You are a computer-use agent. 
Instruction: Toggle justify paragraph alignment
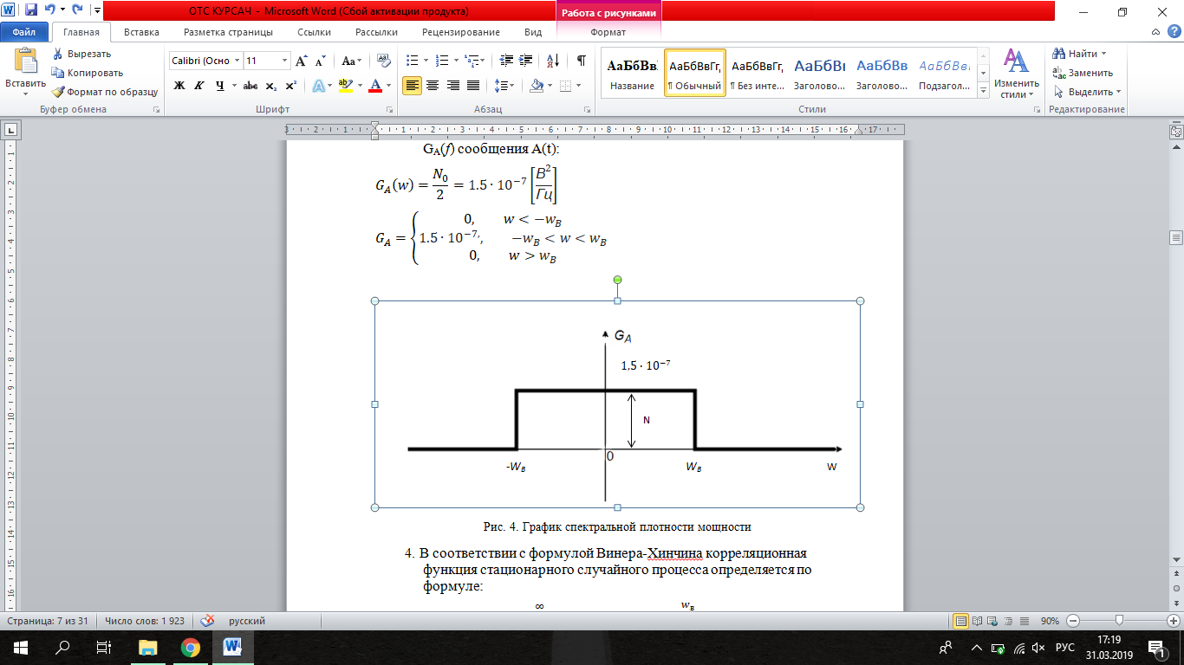473,86
